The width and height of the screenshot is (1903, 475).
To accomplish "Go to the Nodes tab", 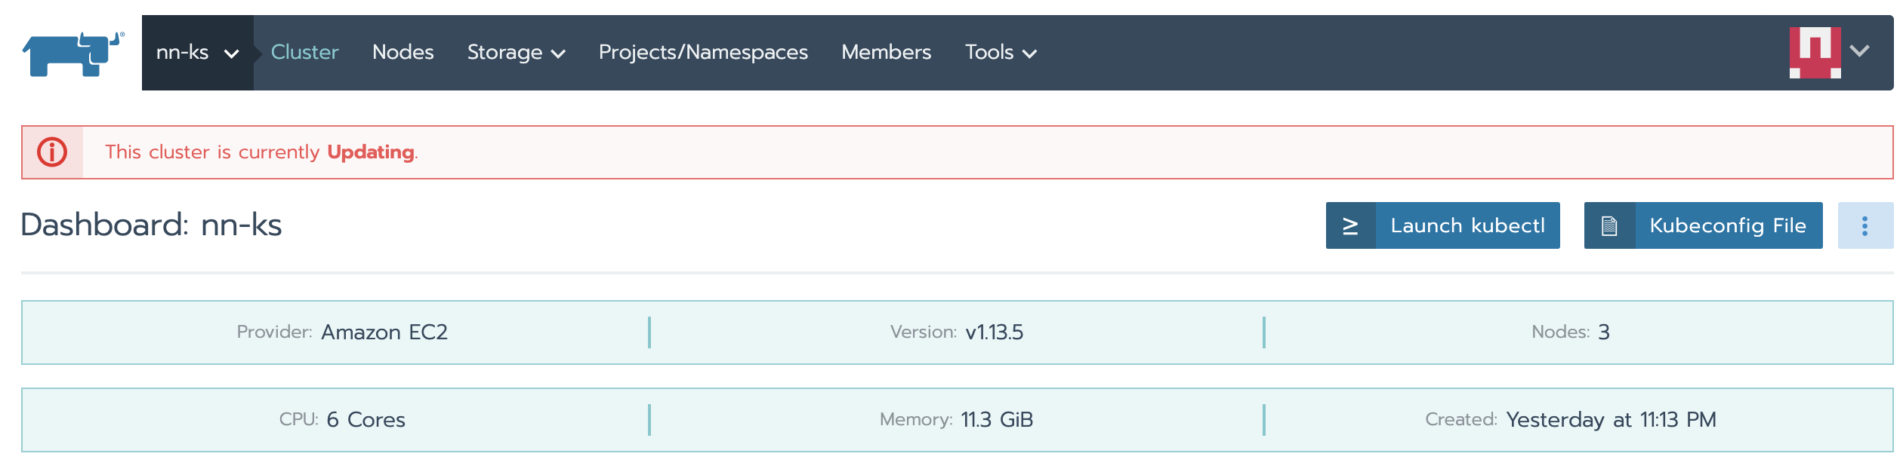I will (x=402, y=53).
